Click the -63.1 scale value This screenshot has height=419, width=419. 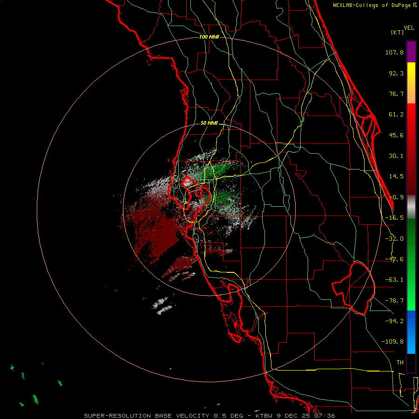point(394,280)
